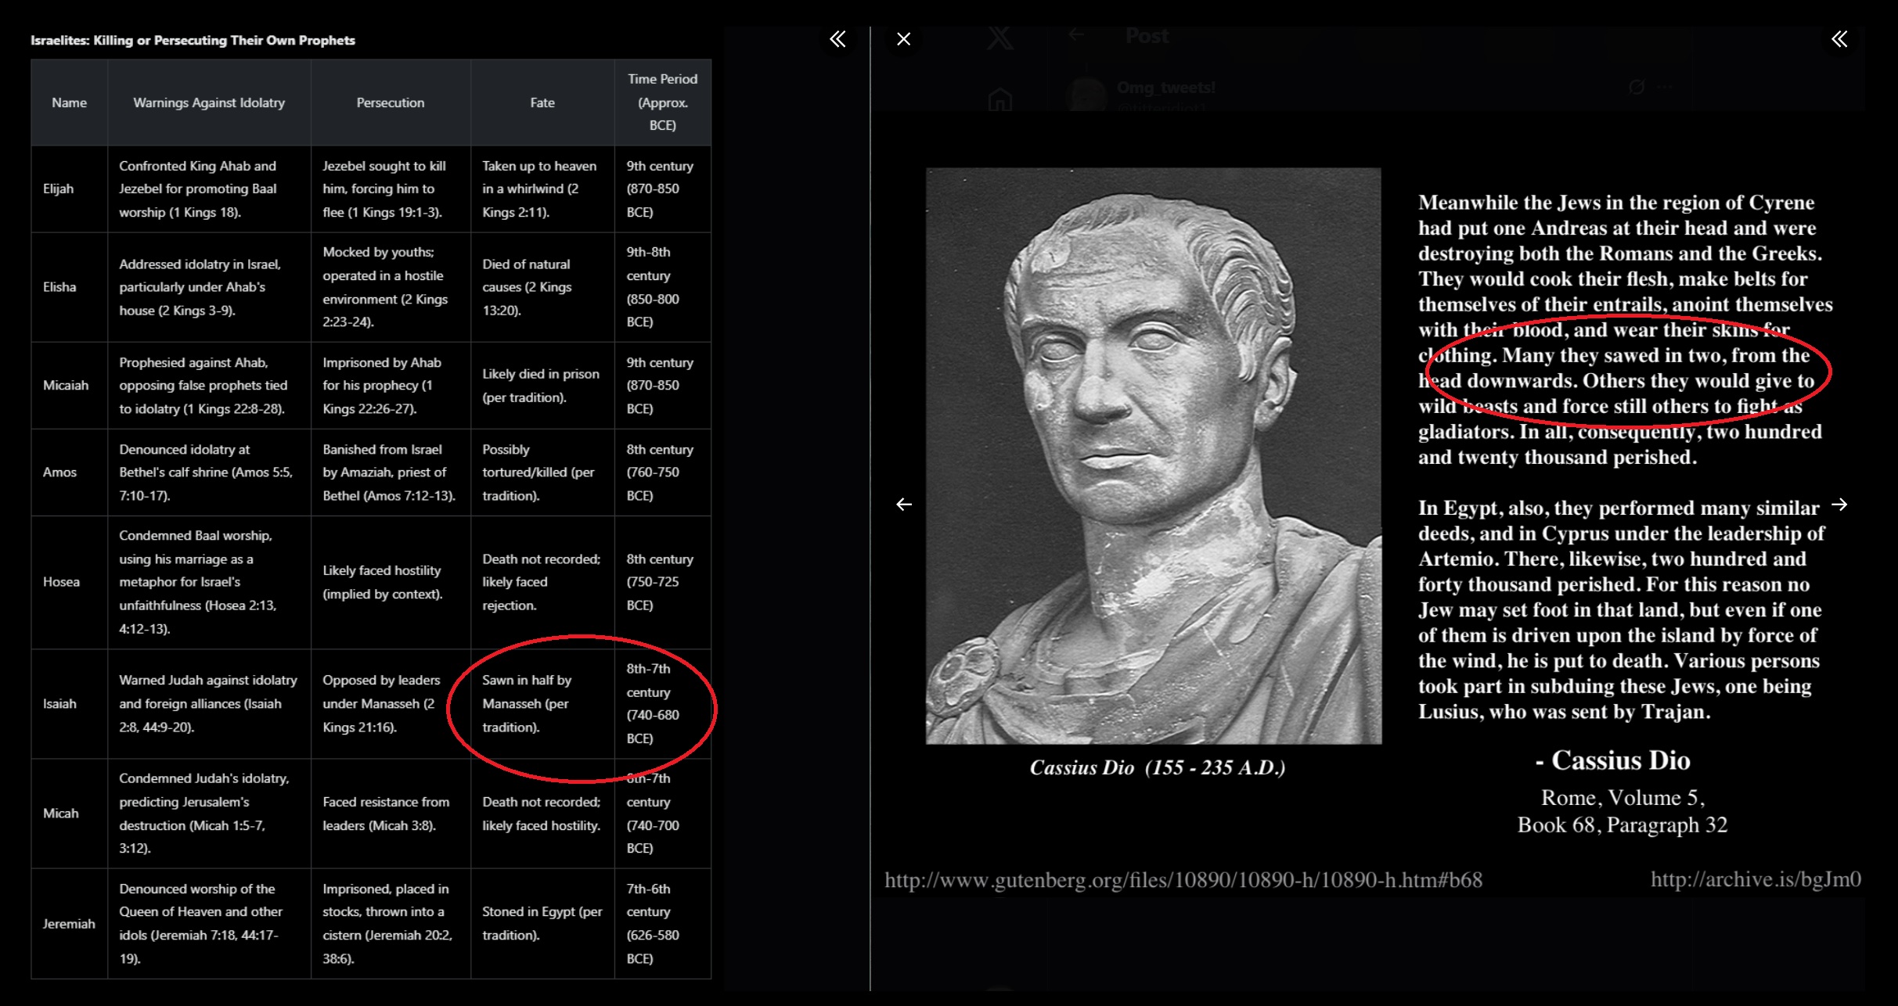This screenshot has width=1898, height=1006.
Task: Click 'Mocked by youths' persecution cell
Action: click(391, 287)
